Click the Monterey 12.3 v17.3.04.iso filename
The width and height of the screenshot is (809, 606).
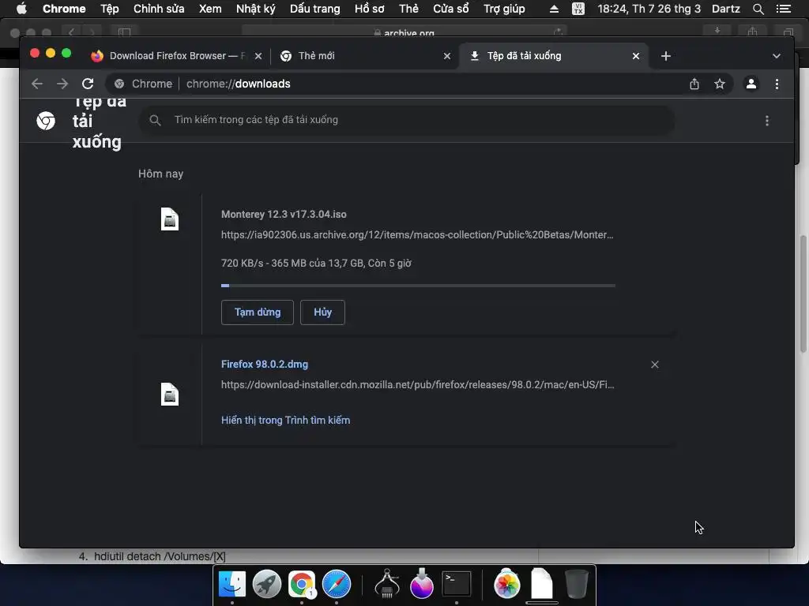point(284,215)
